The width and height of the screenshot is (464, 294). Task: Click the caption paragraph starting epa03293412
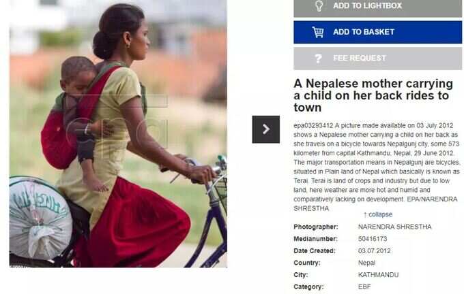point(377,167)
